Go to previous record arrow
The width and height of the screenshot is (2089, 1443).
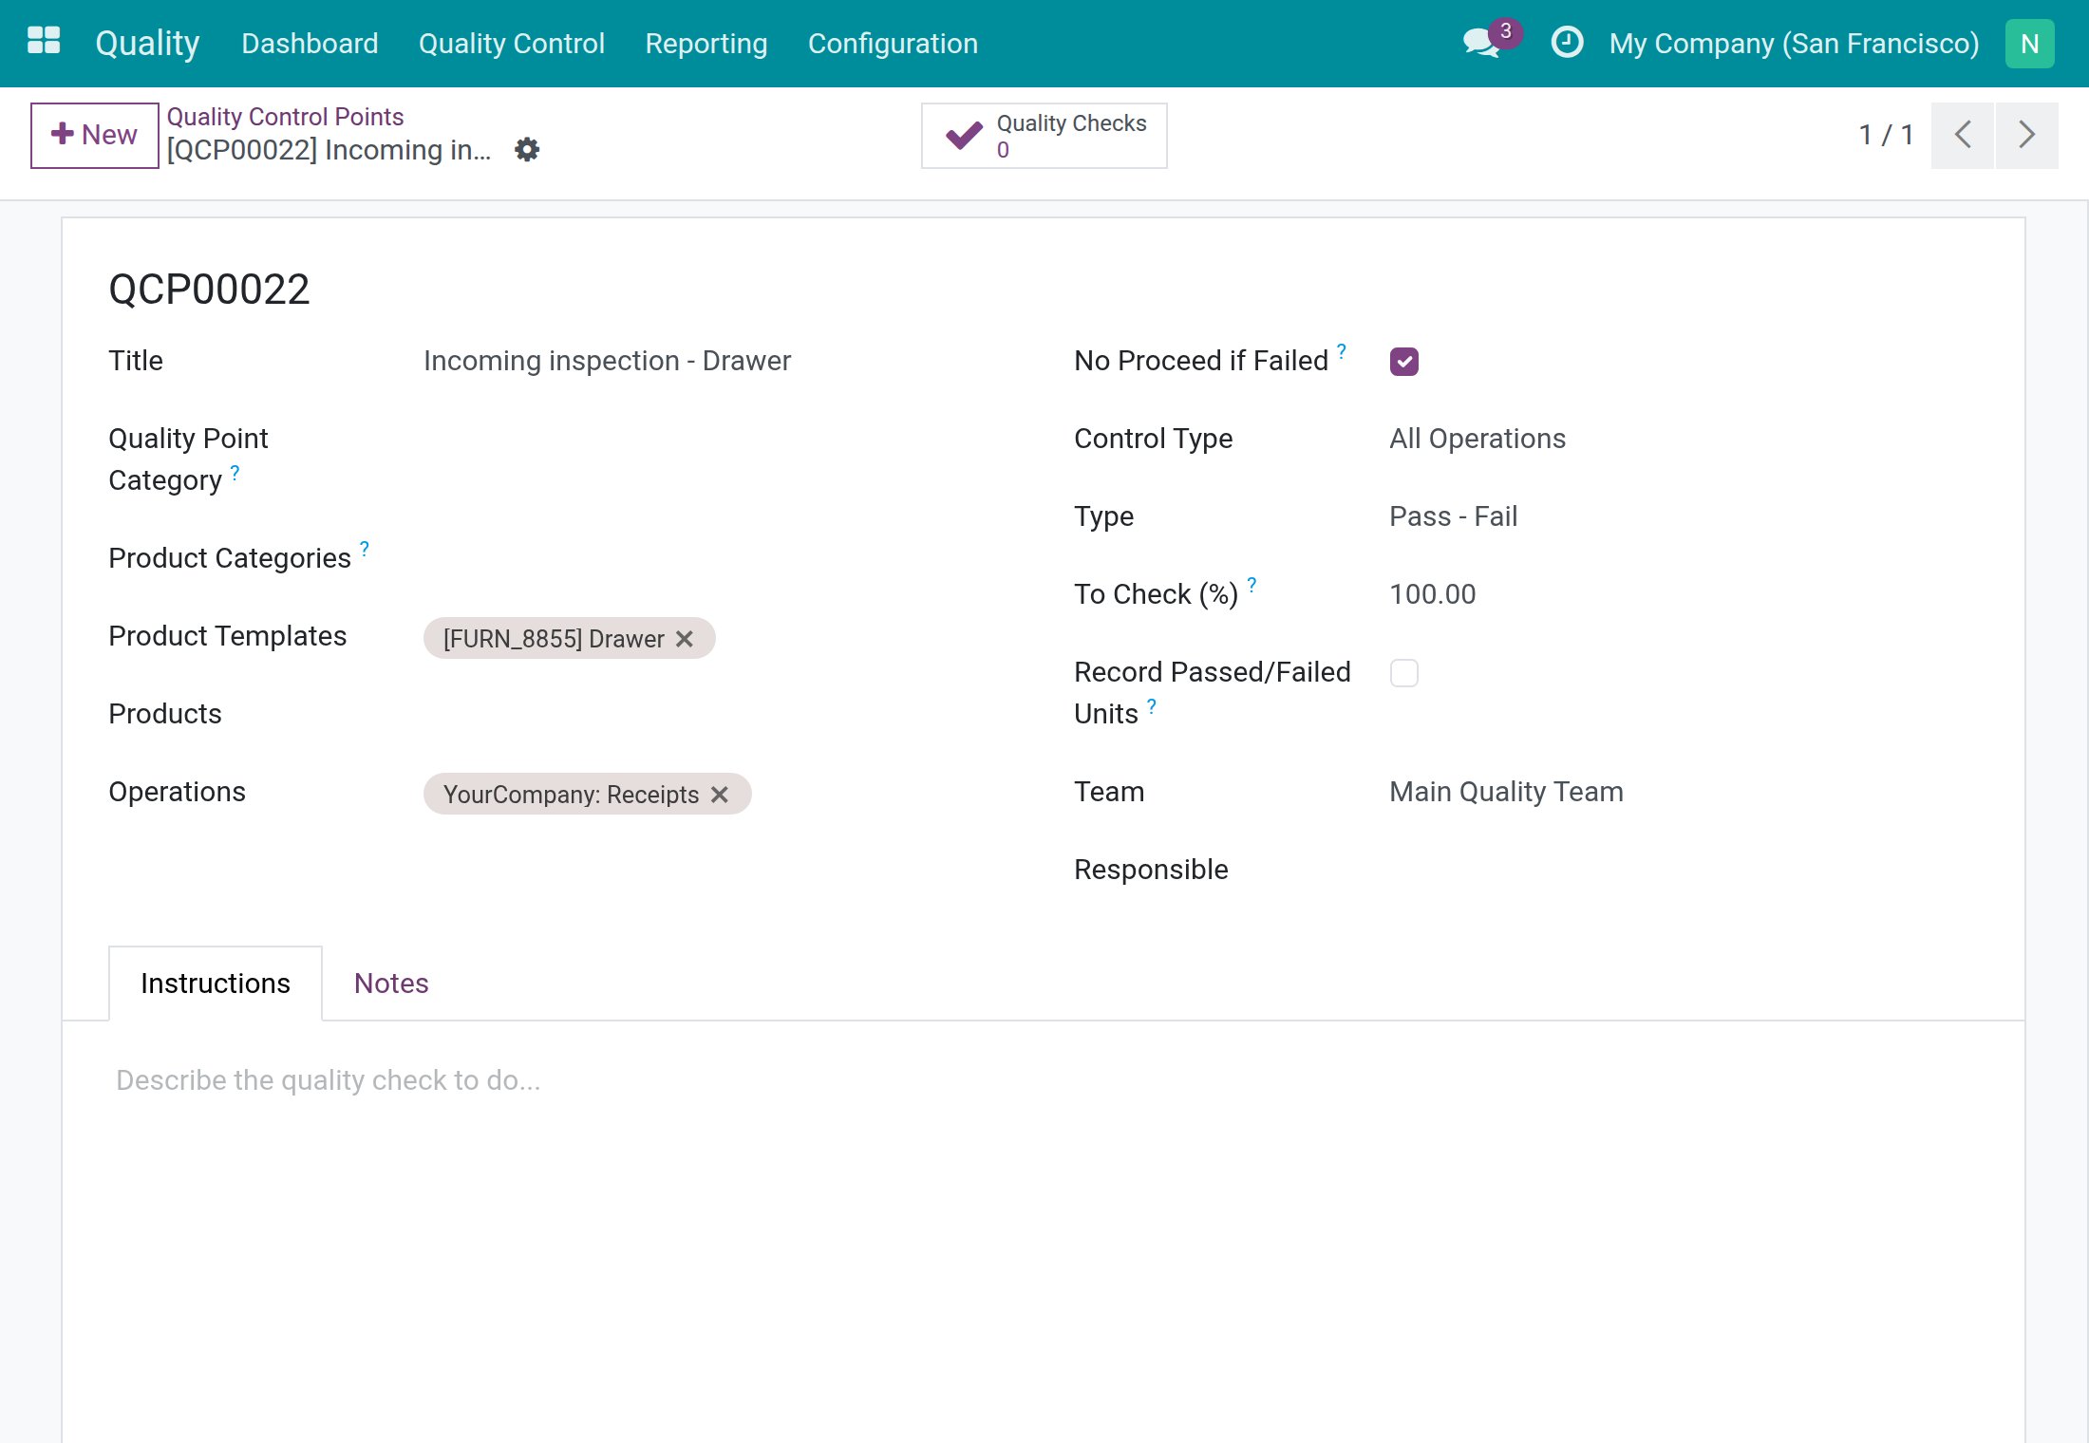point(1963,135)
